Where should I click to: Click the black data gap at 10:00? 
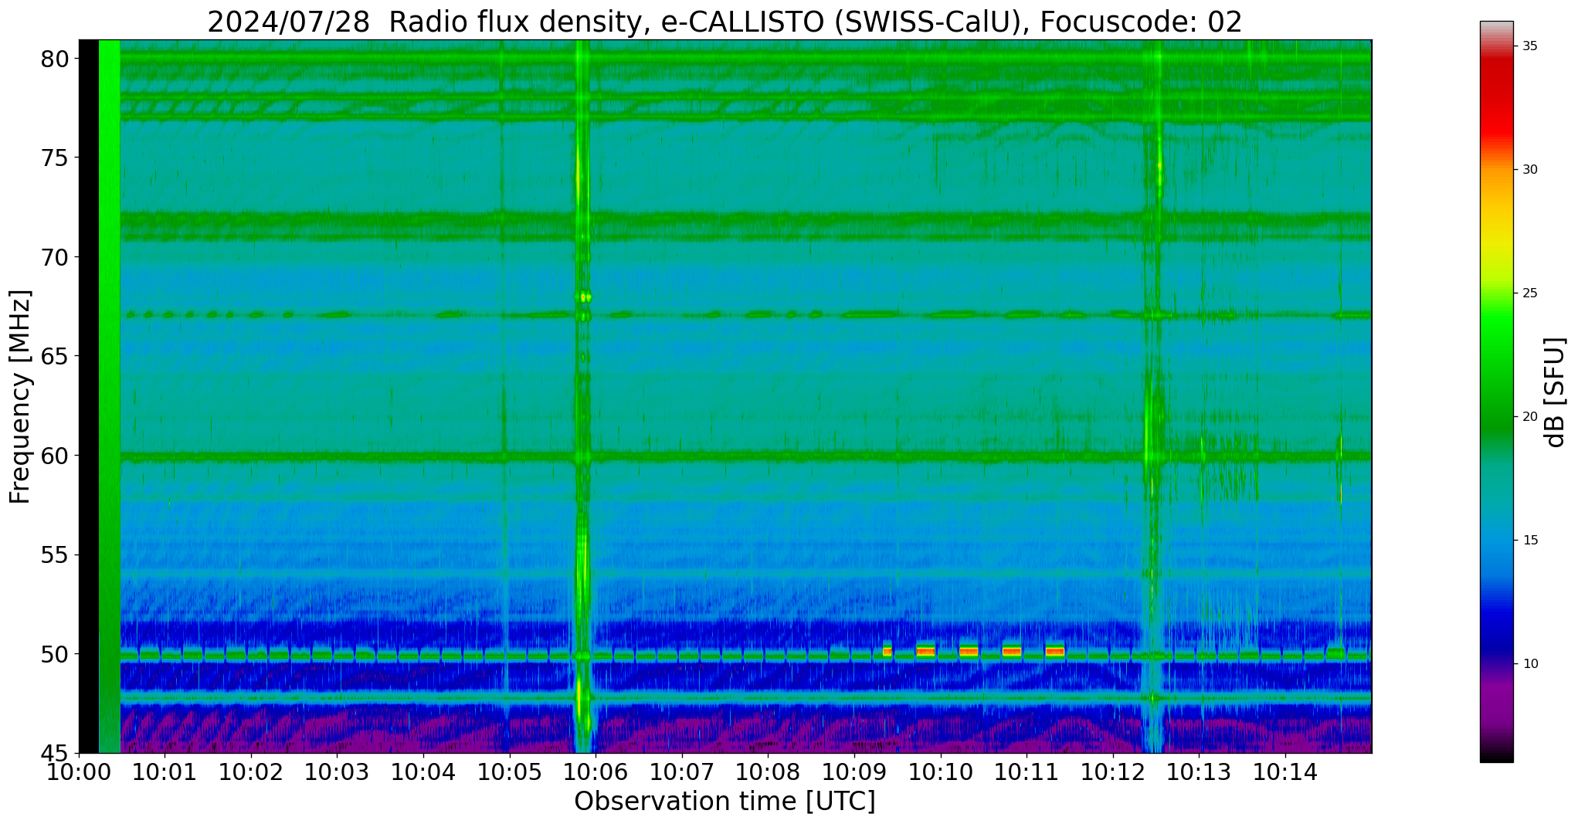(89, 396)
